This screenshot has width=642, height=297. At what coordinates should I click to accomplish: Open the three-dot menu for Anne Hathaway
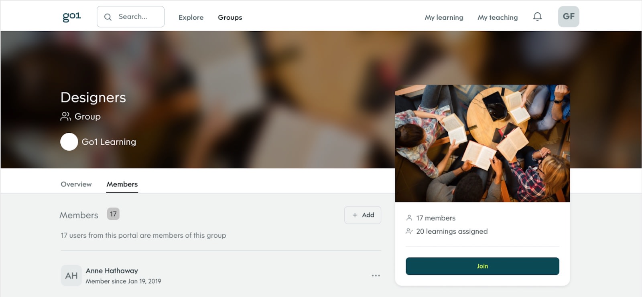376,275
